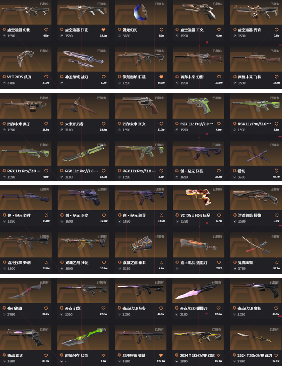Click the 奇点 正义 skin title
Viewport: 282px width, 366px height.
click(x=15, y=355)
